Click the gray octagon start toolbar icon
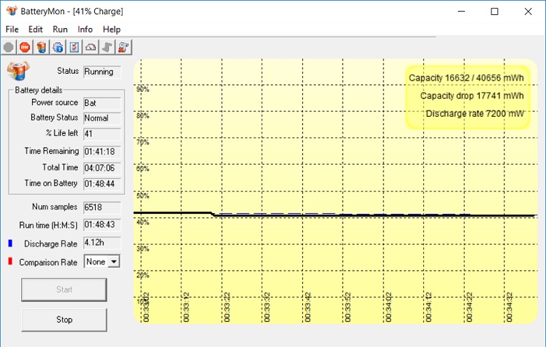 point(9,47)
